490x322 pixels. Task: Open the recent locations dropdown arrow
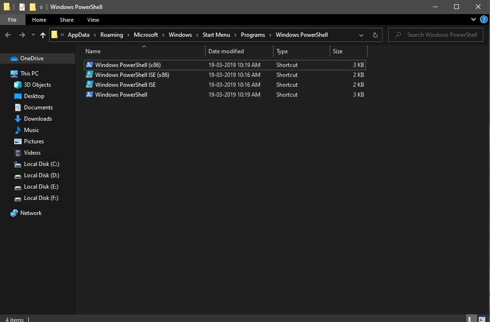click(x=33, y=35)
